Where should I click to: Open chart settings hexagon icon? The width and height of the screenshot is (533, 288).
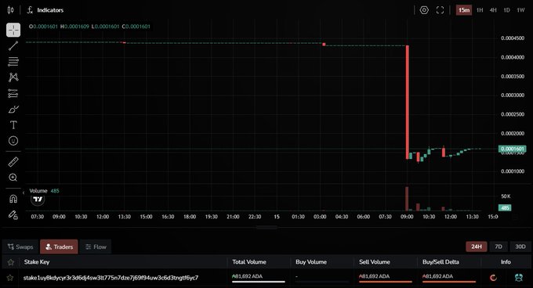point(424,10)
